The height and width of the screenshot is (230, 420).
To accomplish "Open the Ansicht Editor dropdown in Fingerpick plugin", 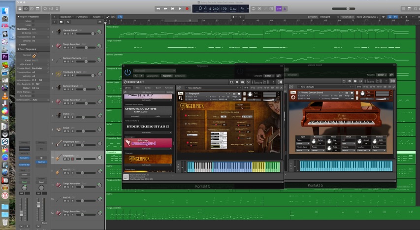I will tap(269, 76).
